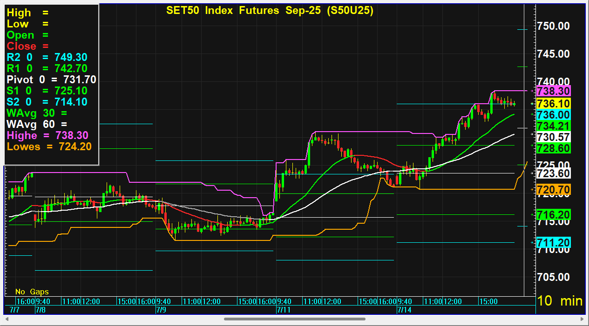Select the Open legend row

27,35
